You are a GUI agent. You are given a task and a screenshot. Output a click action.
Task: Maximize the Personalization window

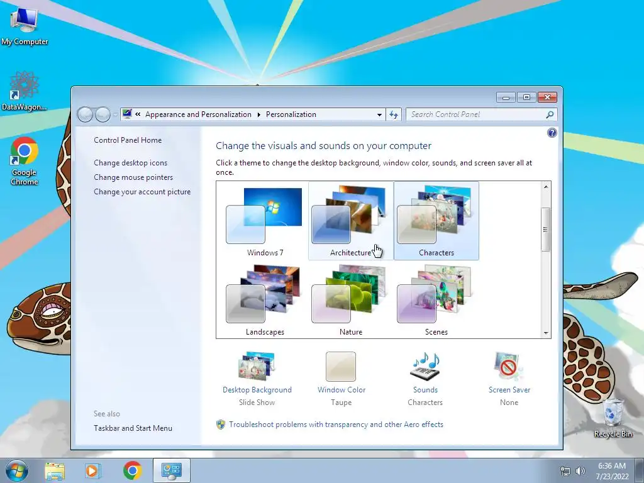526,97
